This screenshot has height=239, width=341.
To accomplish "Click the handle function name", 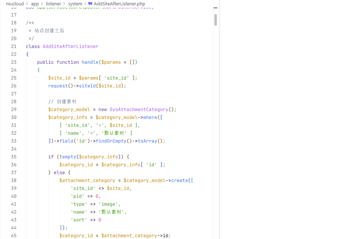I will pyautogui.click(x=90, y=62).
